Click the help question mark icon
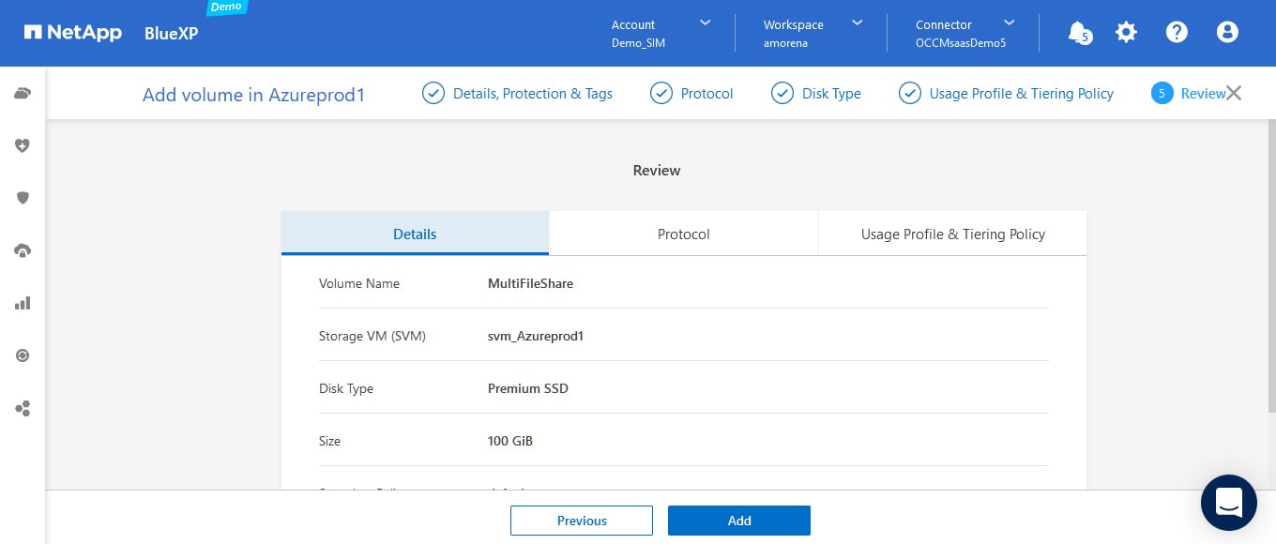The height and width of the screenshot is (544, 1276). pos(1177,32)
